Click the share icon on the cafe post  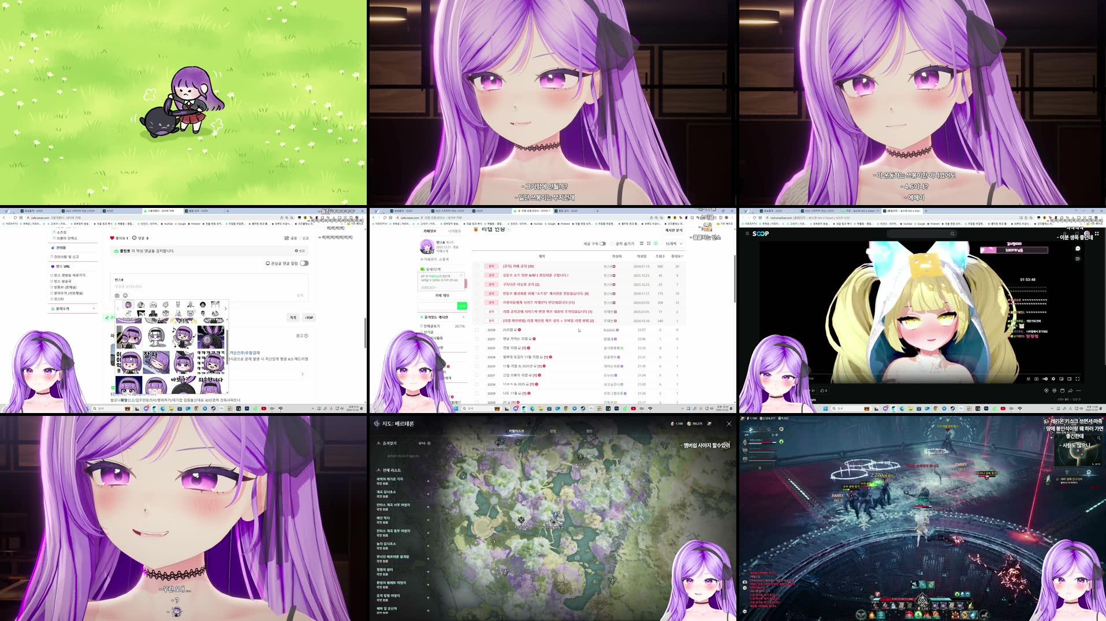point(288,238)
